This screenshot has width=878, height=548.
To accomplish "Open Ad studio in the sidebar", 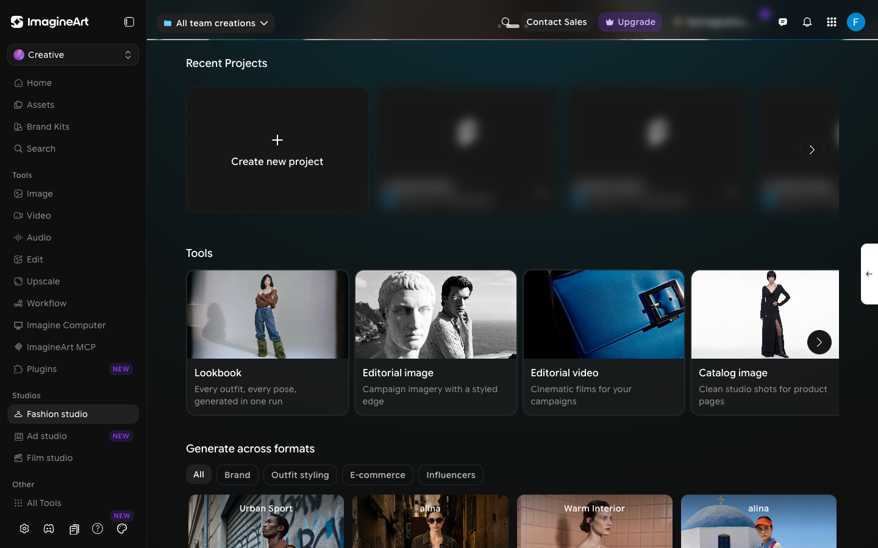I will click(x=73, y=436).
